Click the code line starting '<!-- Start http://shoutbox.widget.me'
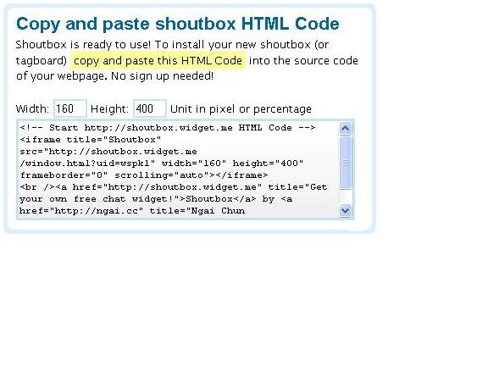The width and height of the screenshot is (488, 366). click(168, 128)
